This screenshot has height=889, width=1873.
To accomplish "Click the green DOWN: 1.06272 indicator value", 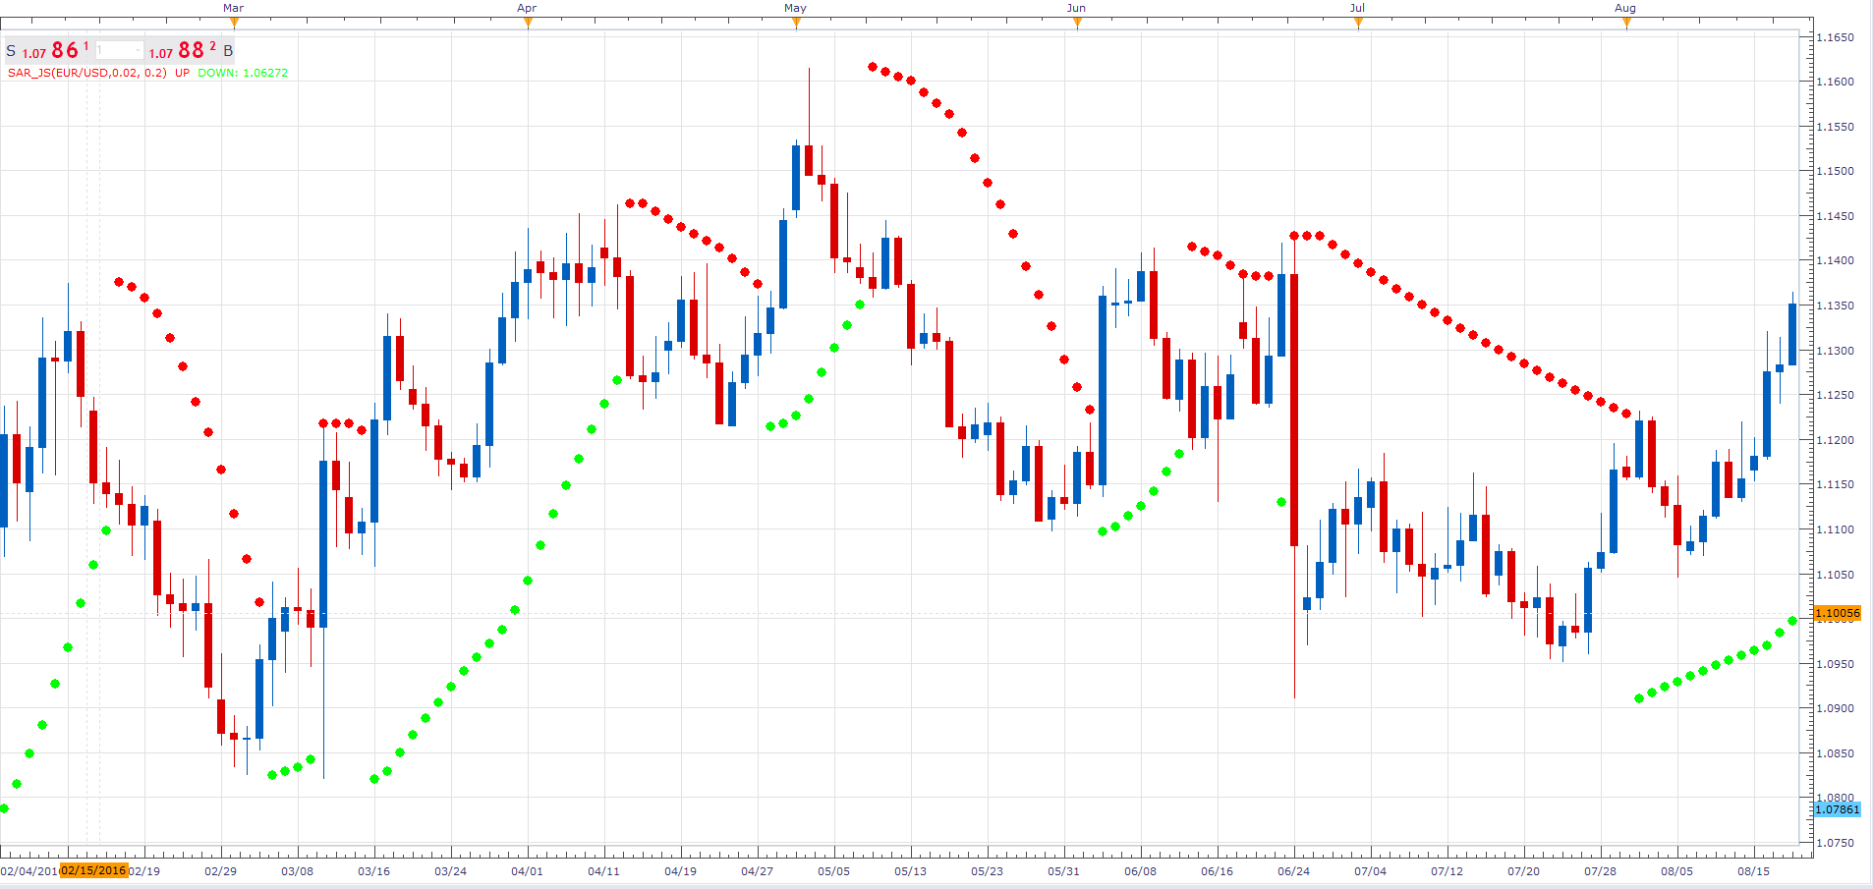I will (x=243, y=73).
